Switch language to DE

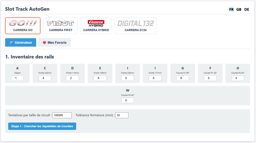[x=247, y=9]
